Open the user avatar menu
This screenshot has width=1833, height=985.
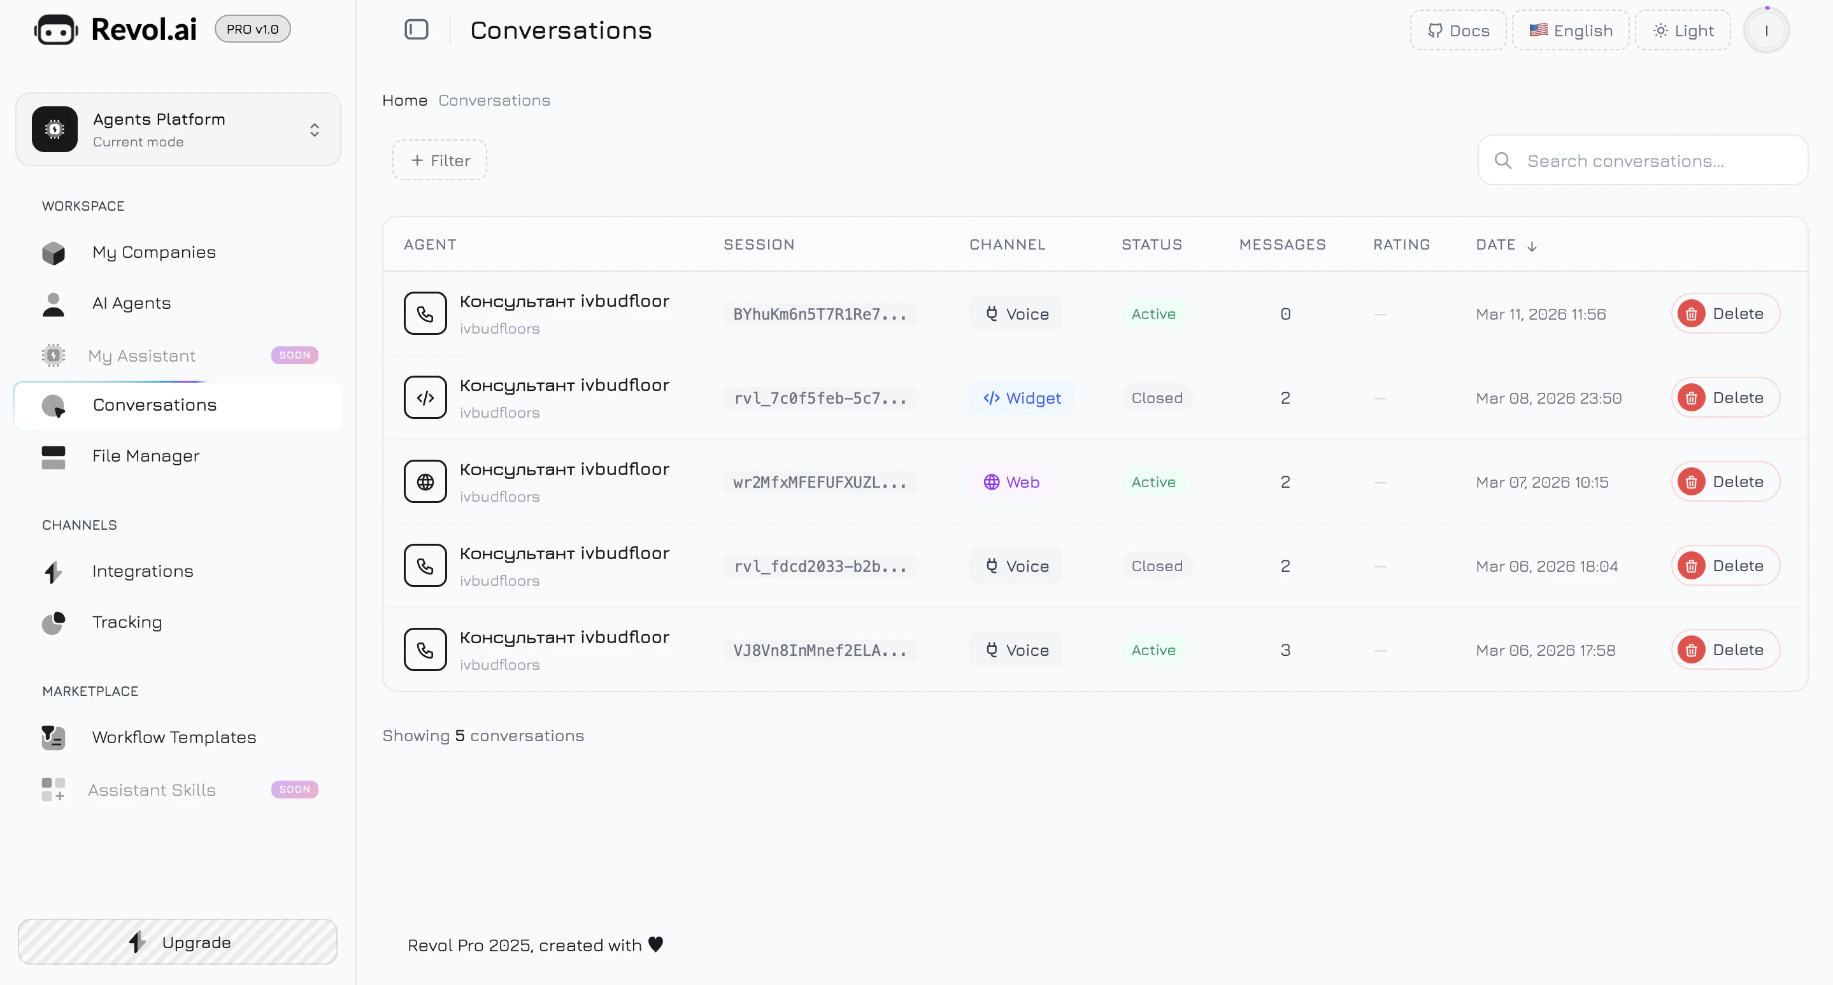pyautogui.click(x=1766, y=31)
